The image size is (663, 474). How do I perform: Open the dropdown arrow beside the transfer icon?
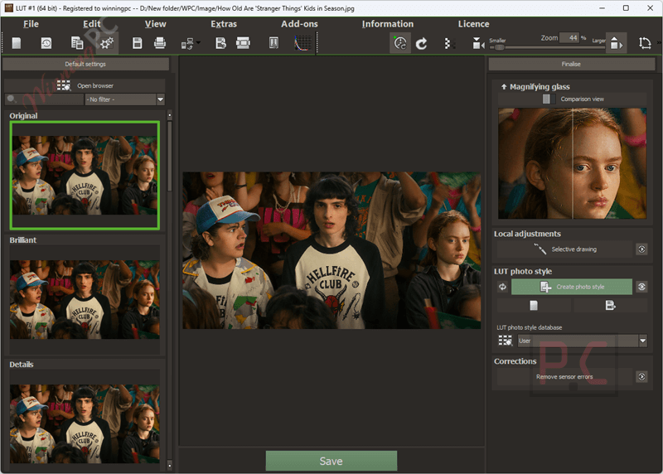198,43
